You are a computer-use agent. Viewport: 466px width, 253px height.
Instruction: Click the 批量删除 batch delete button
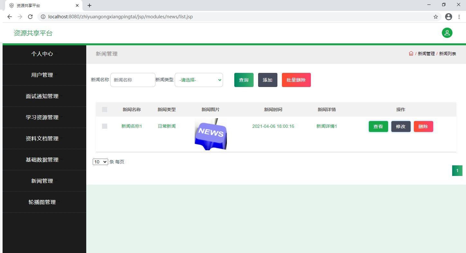pyautogui.click(x=296, y=80)
